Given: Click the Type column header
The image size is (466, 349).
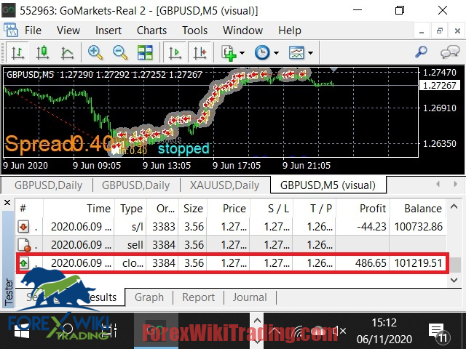Looking at the screenshot, I should pyautogui.click(x=131, y=209).
